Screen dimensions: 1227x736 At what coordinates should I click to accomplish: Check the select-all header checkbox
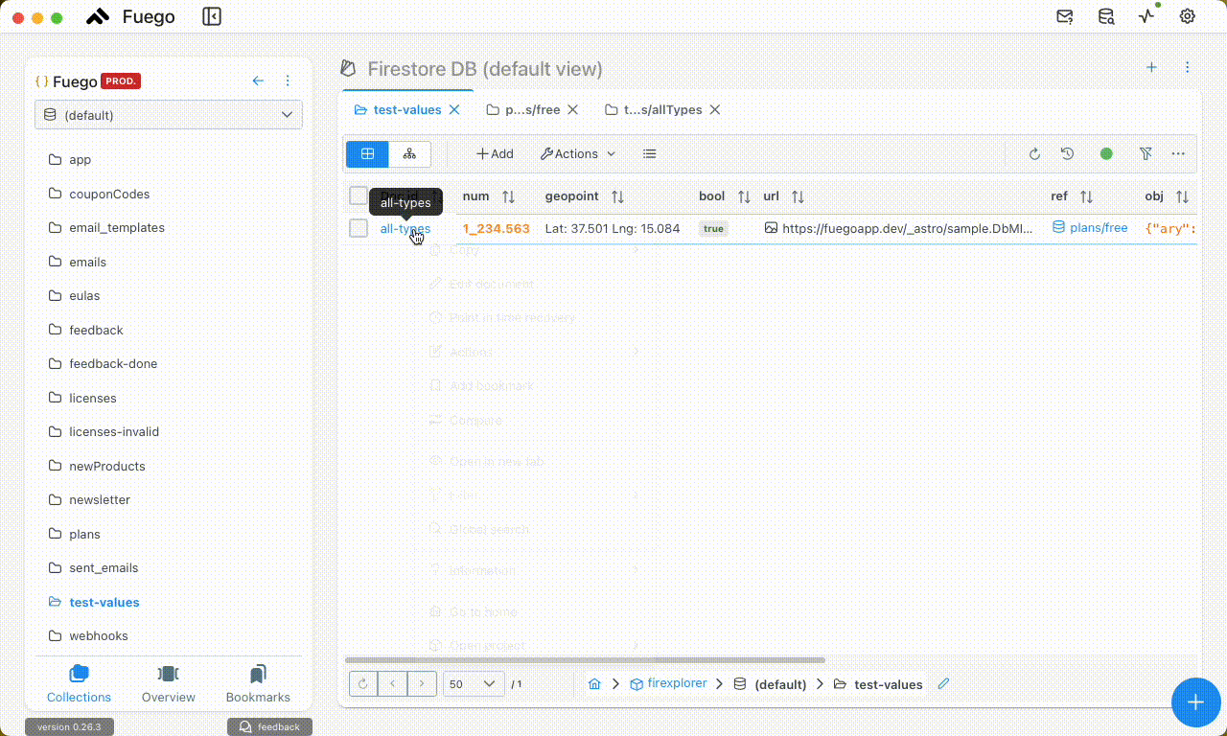(x=359, y=195)
